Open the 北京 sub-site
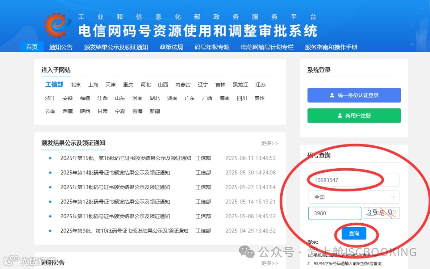Image resolution: width=430 pixels, height=269 pixels. [76, 85]
